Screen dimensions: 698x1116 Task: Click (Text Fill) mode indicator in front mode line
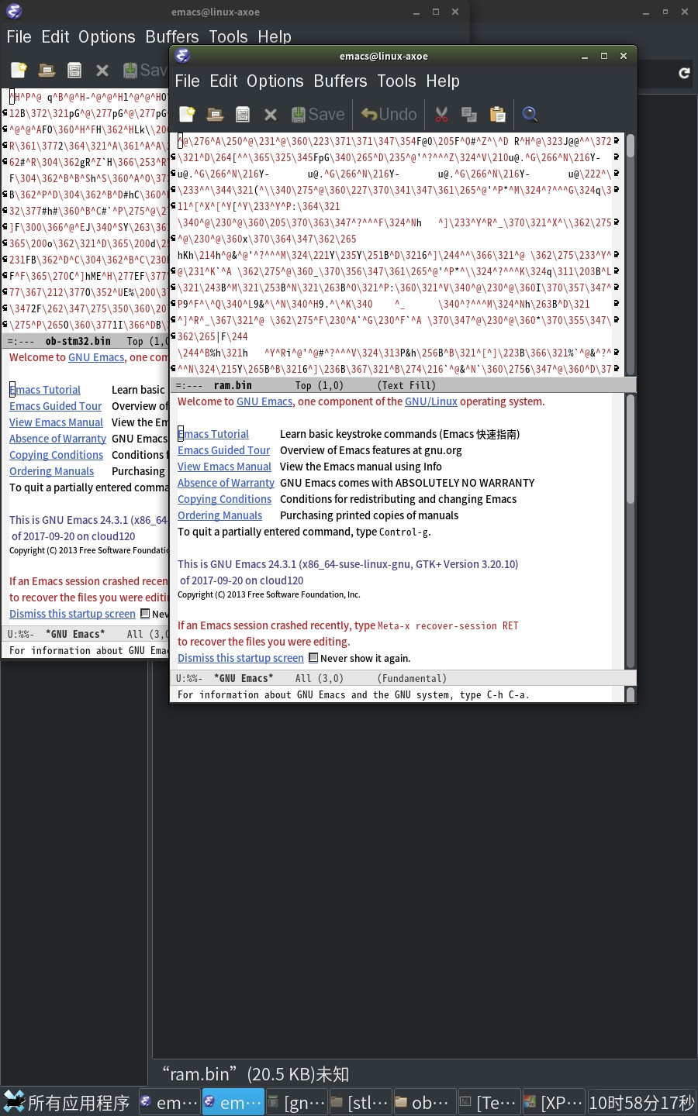point(406,385)
